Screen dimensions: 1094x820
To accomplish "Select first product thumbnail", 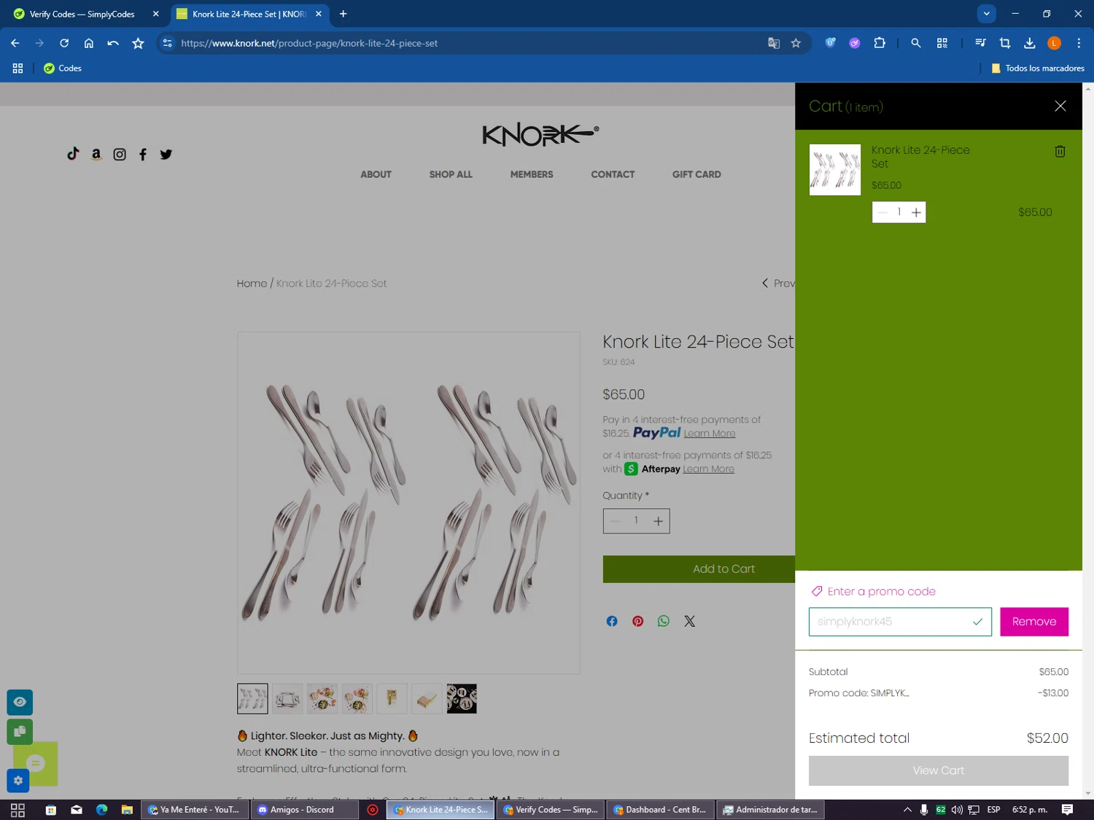I will (x=252, y=698).
